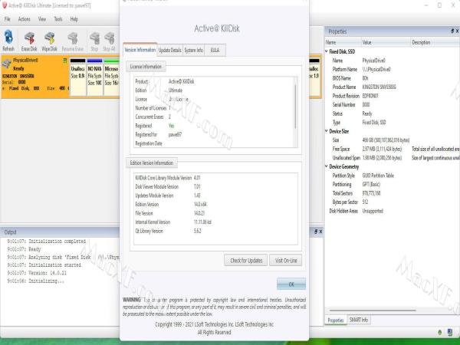Select the Status Ready property row
The height and width of the screenshot is (345, 460).
pyautogui.click(x=393, y=113)
